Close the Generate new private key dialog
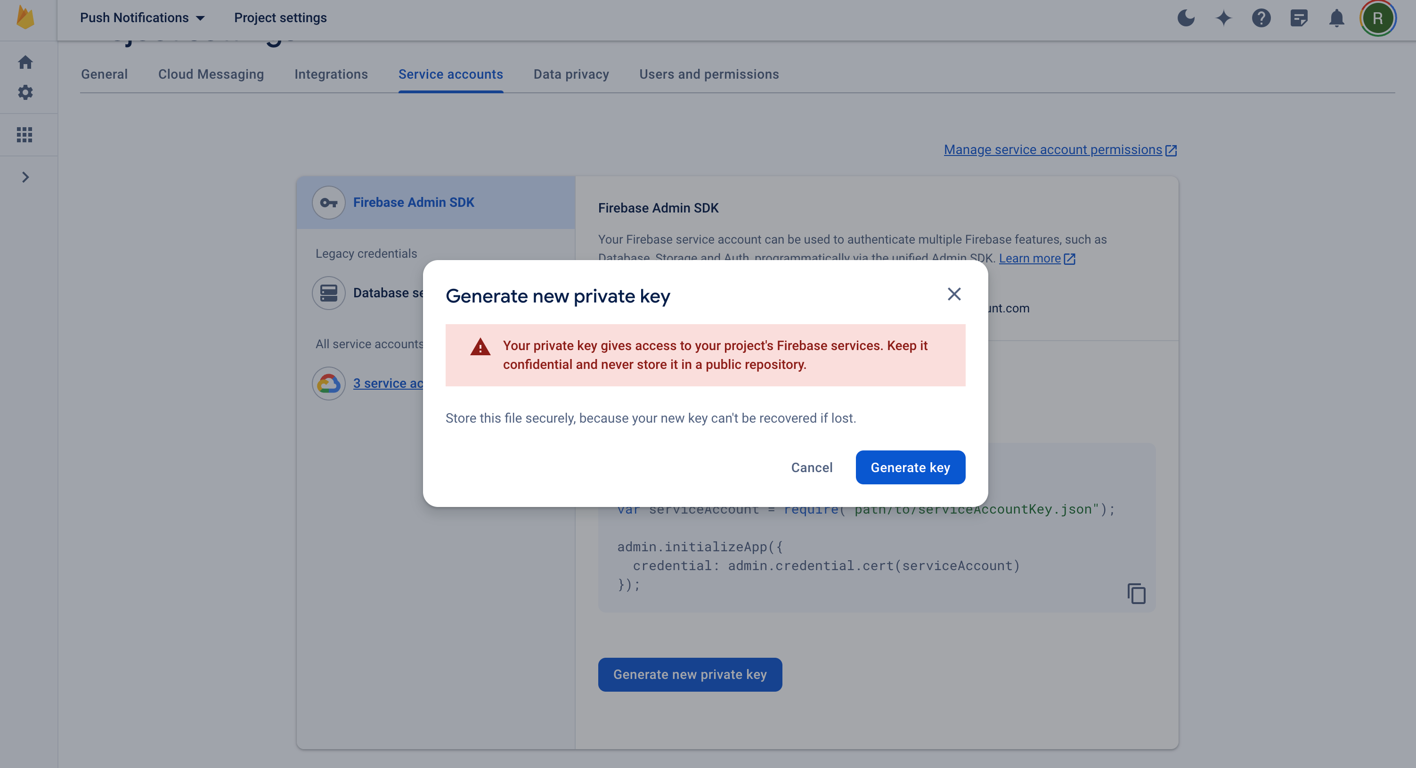The height and width of the screenshot is (768, 1416). 954,294
